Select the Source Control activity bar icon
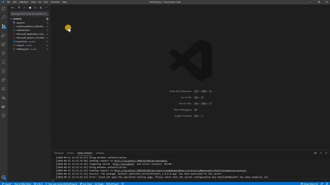The height and width of the screenshot is (185, 330). (4, 26)
